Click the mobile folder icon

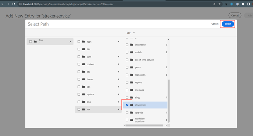pyautogui.click(x=132, y=52)
